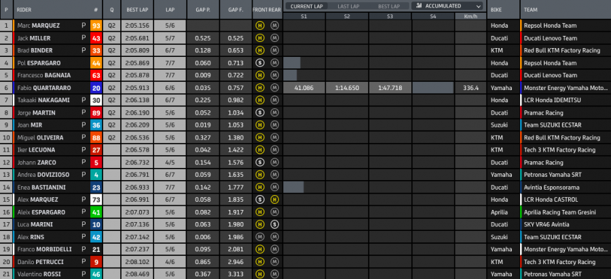Click the bar chart icon beside Accumulated
The height and width of the screenshot is (279, 611).
pos(416,6)
